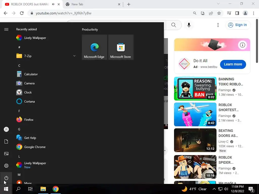Click the youtube.com address bar
The width and height of the screenshot is (259, 194).
coord(111,13)
